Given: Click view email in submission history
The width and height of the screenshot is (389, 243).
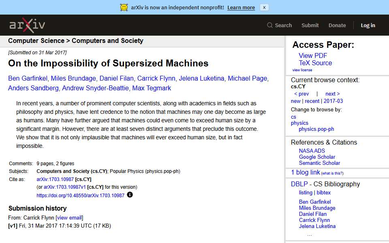Looking at the screenshot, I should [x=69, y=218].
